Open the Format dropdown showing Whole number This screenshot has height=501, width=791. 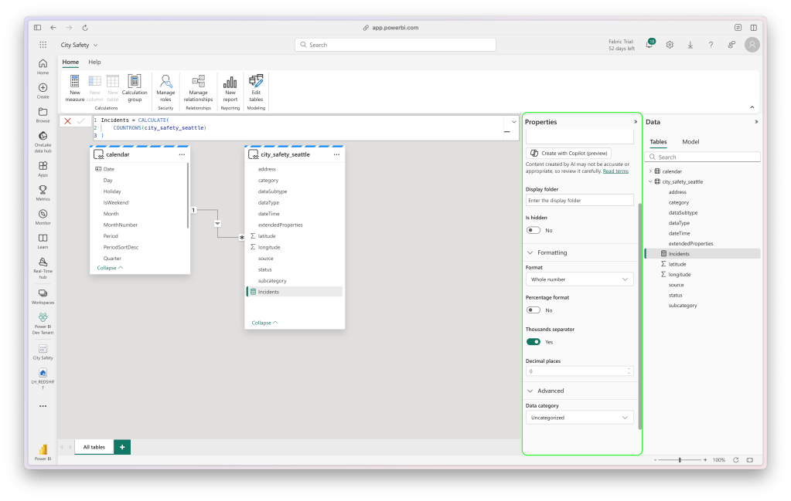[579, 279]
